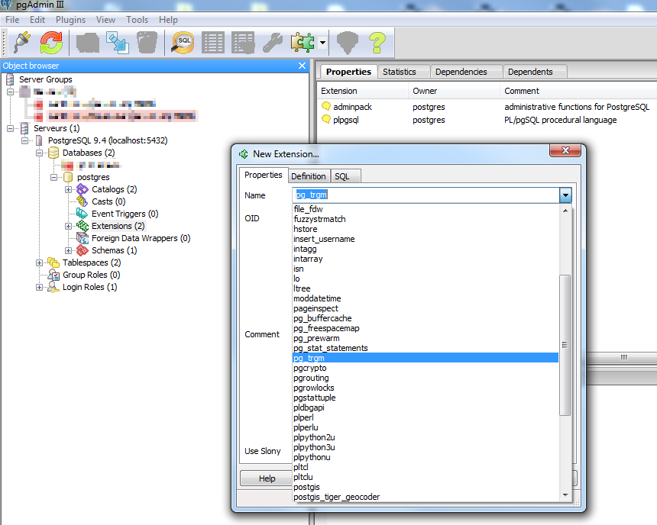Click the PostgreSQL 9.4 server icon
The width and height of the screenshot is (657, 525).
40,140
